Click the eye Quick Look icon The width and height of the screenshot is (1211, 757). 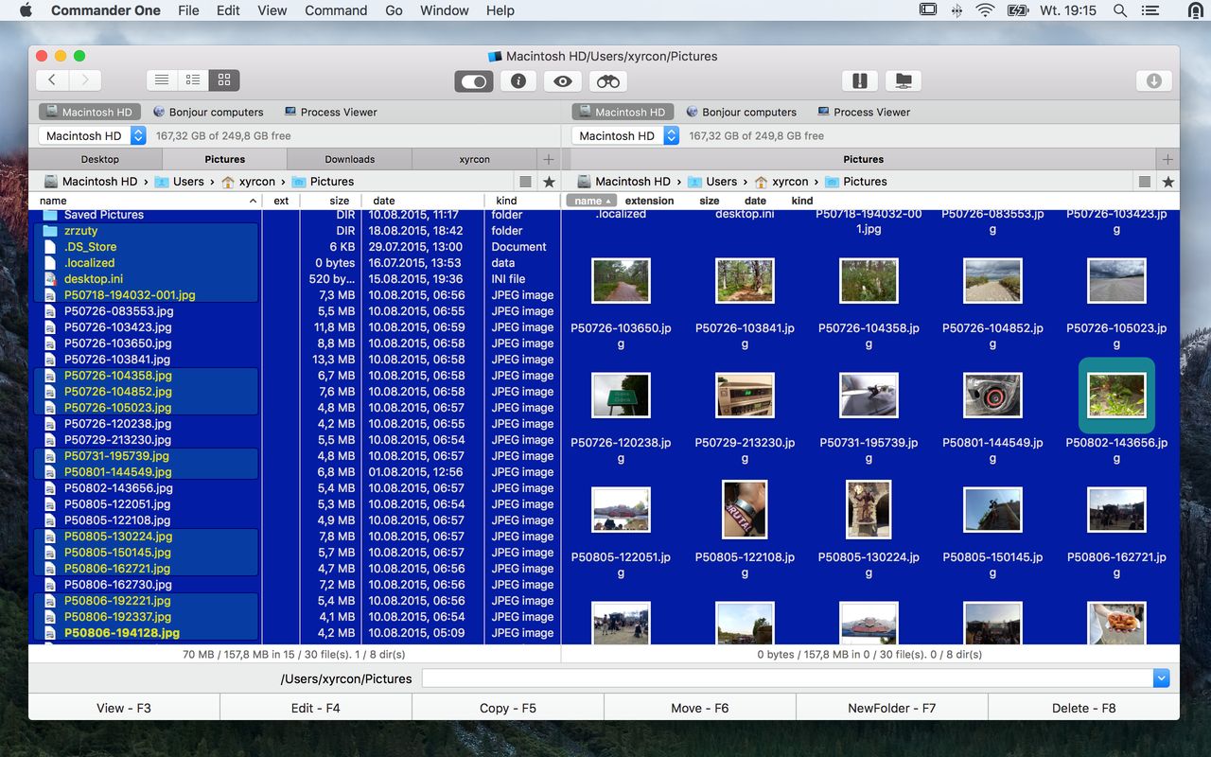click(563, 81)
